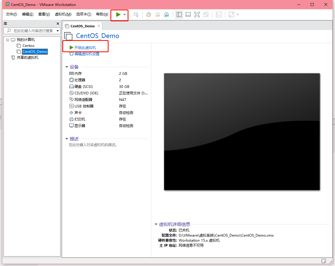The image size is (335, 266).
Task: Collapse the 描述 section
Action: point(67,139)
